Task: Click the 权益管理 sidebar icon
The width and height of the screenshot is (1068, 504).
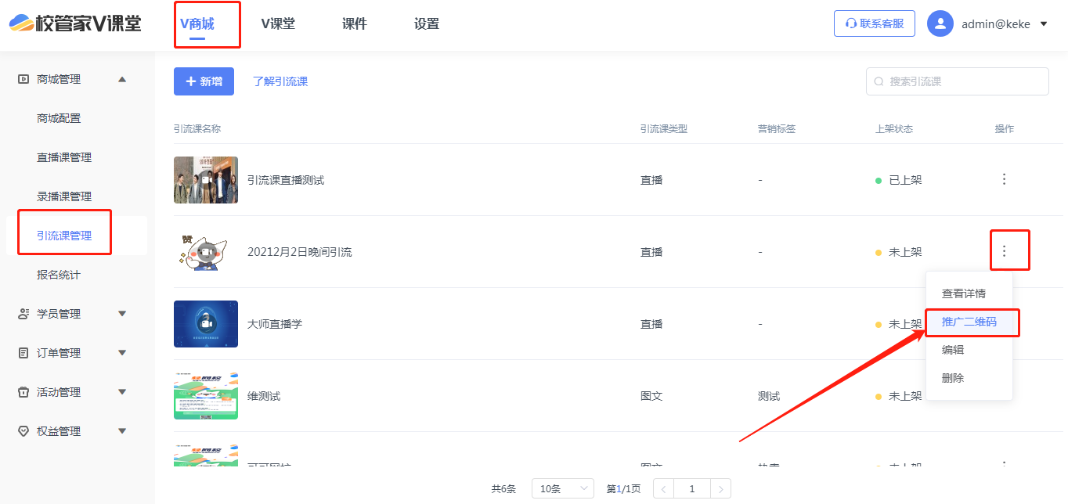Action: (23, 431)
